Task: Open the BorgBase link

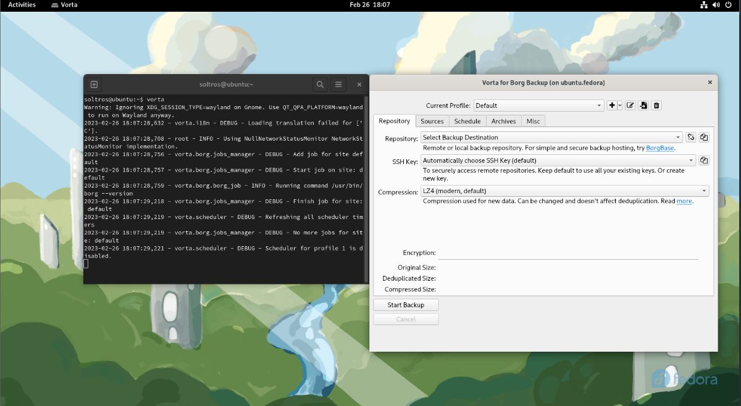Action: (659, 148)
